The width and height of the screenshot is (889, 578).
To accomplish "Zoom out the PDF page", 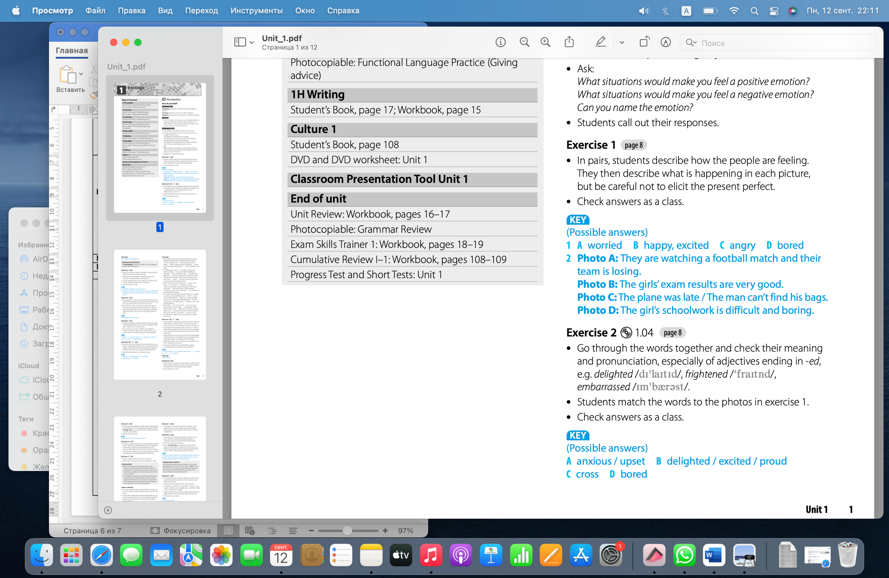I will pyautogui.click(x=524, y=42).
